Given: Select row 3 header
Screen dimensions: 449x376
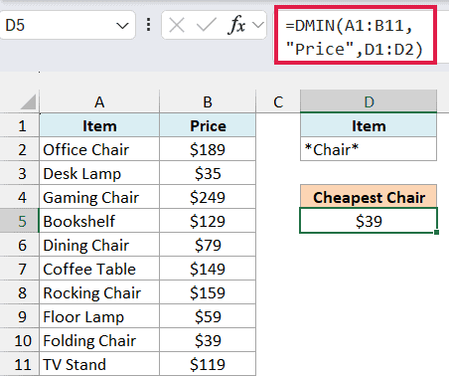Looking at the screenshot, I should 20,173.
